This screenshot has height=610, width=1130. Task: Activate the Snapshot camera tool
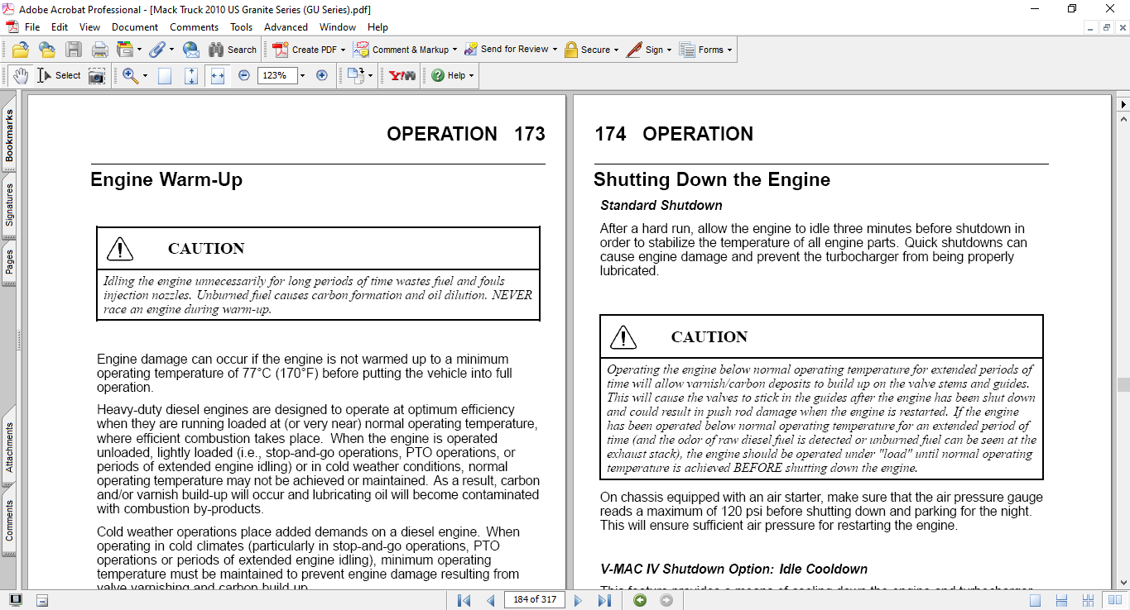(x=97, y=75)
